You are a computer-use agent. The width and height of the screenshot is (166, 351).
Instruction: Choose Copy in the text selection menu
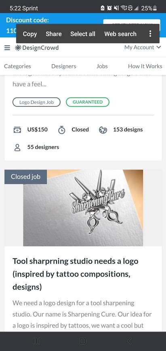pyautogui.click(x=30, y=34)
